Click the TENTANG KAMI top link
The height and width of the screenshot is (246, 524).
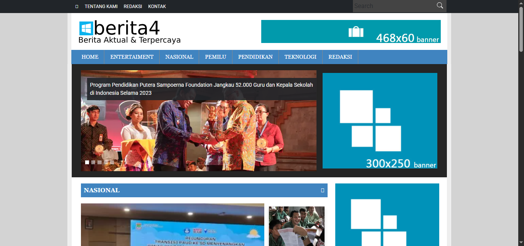click(101, 7)
